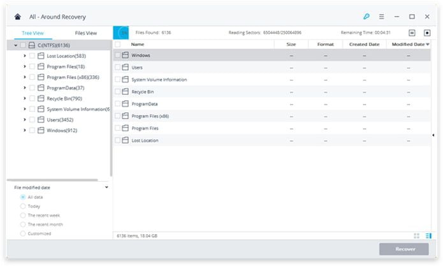This screenshot has width=443, height=266.
Task: Expand System Volume Information tree node
Action: (x=25, y=109)
